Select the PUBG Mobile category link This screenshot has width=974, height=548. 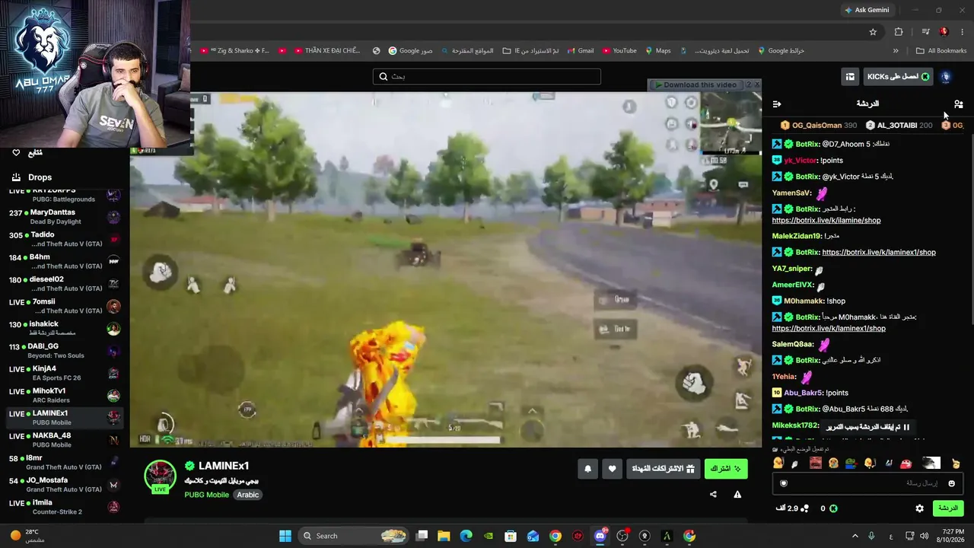pos(206,495)
